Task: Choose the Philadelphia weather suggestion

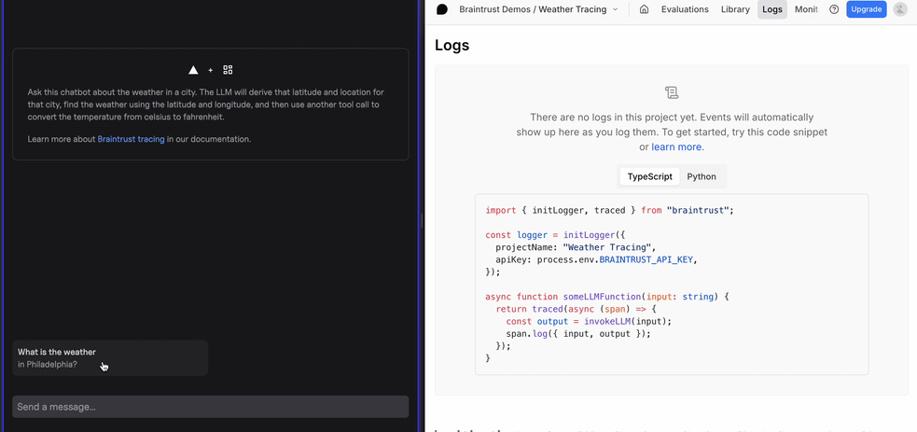Action: point(110,357)
